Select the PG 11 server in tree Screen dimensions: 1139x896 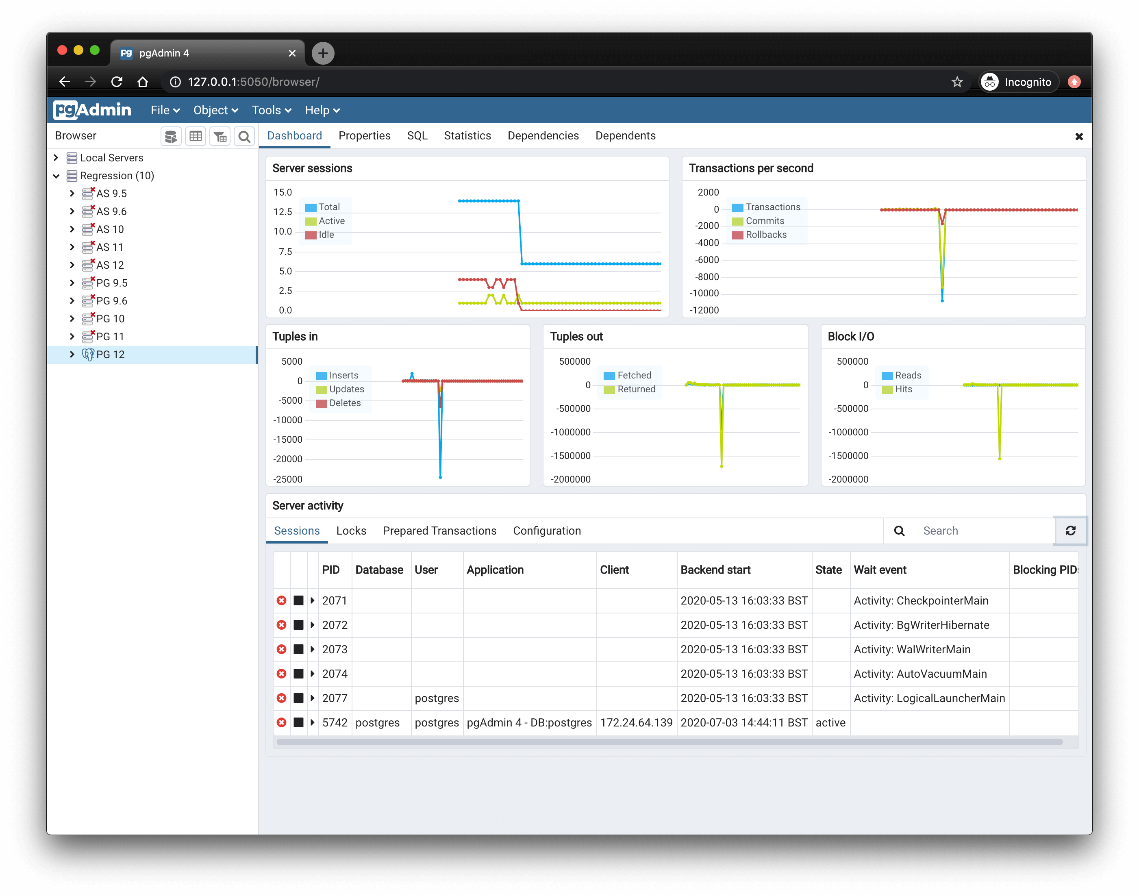click(x=111, y=336)
